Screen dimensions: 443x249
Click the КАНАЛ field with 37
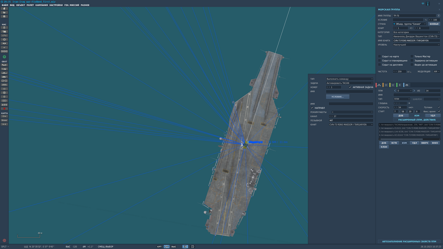pyautogui.click(x=350, y=116)
